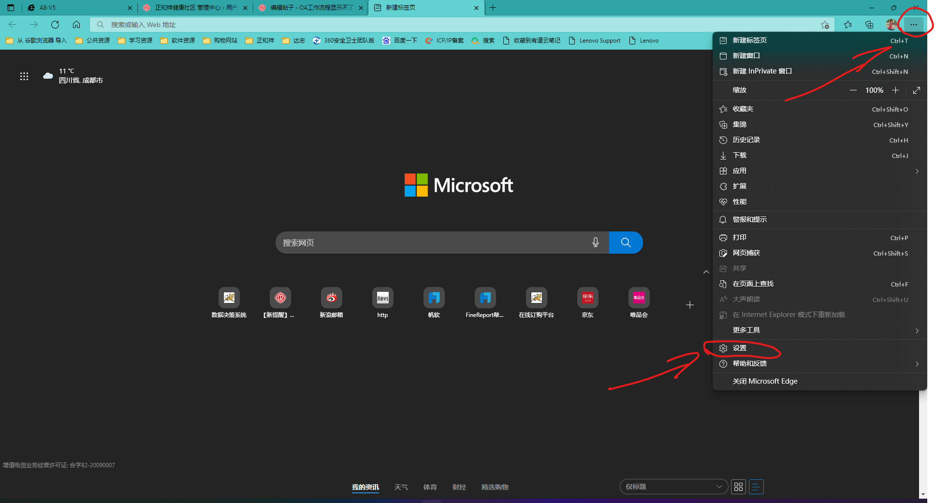Collapse the quick links row
The width and height of the screenshot is (935, 503).
tap(706, 272)
